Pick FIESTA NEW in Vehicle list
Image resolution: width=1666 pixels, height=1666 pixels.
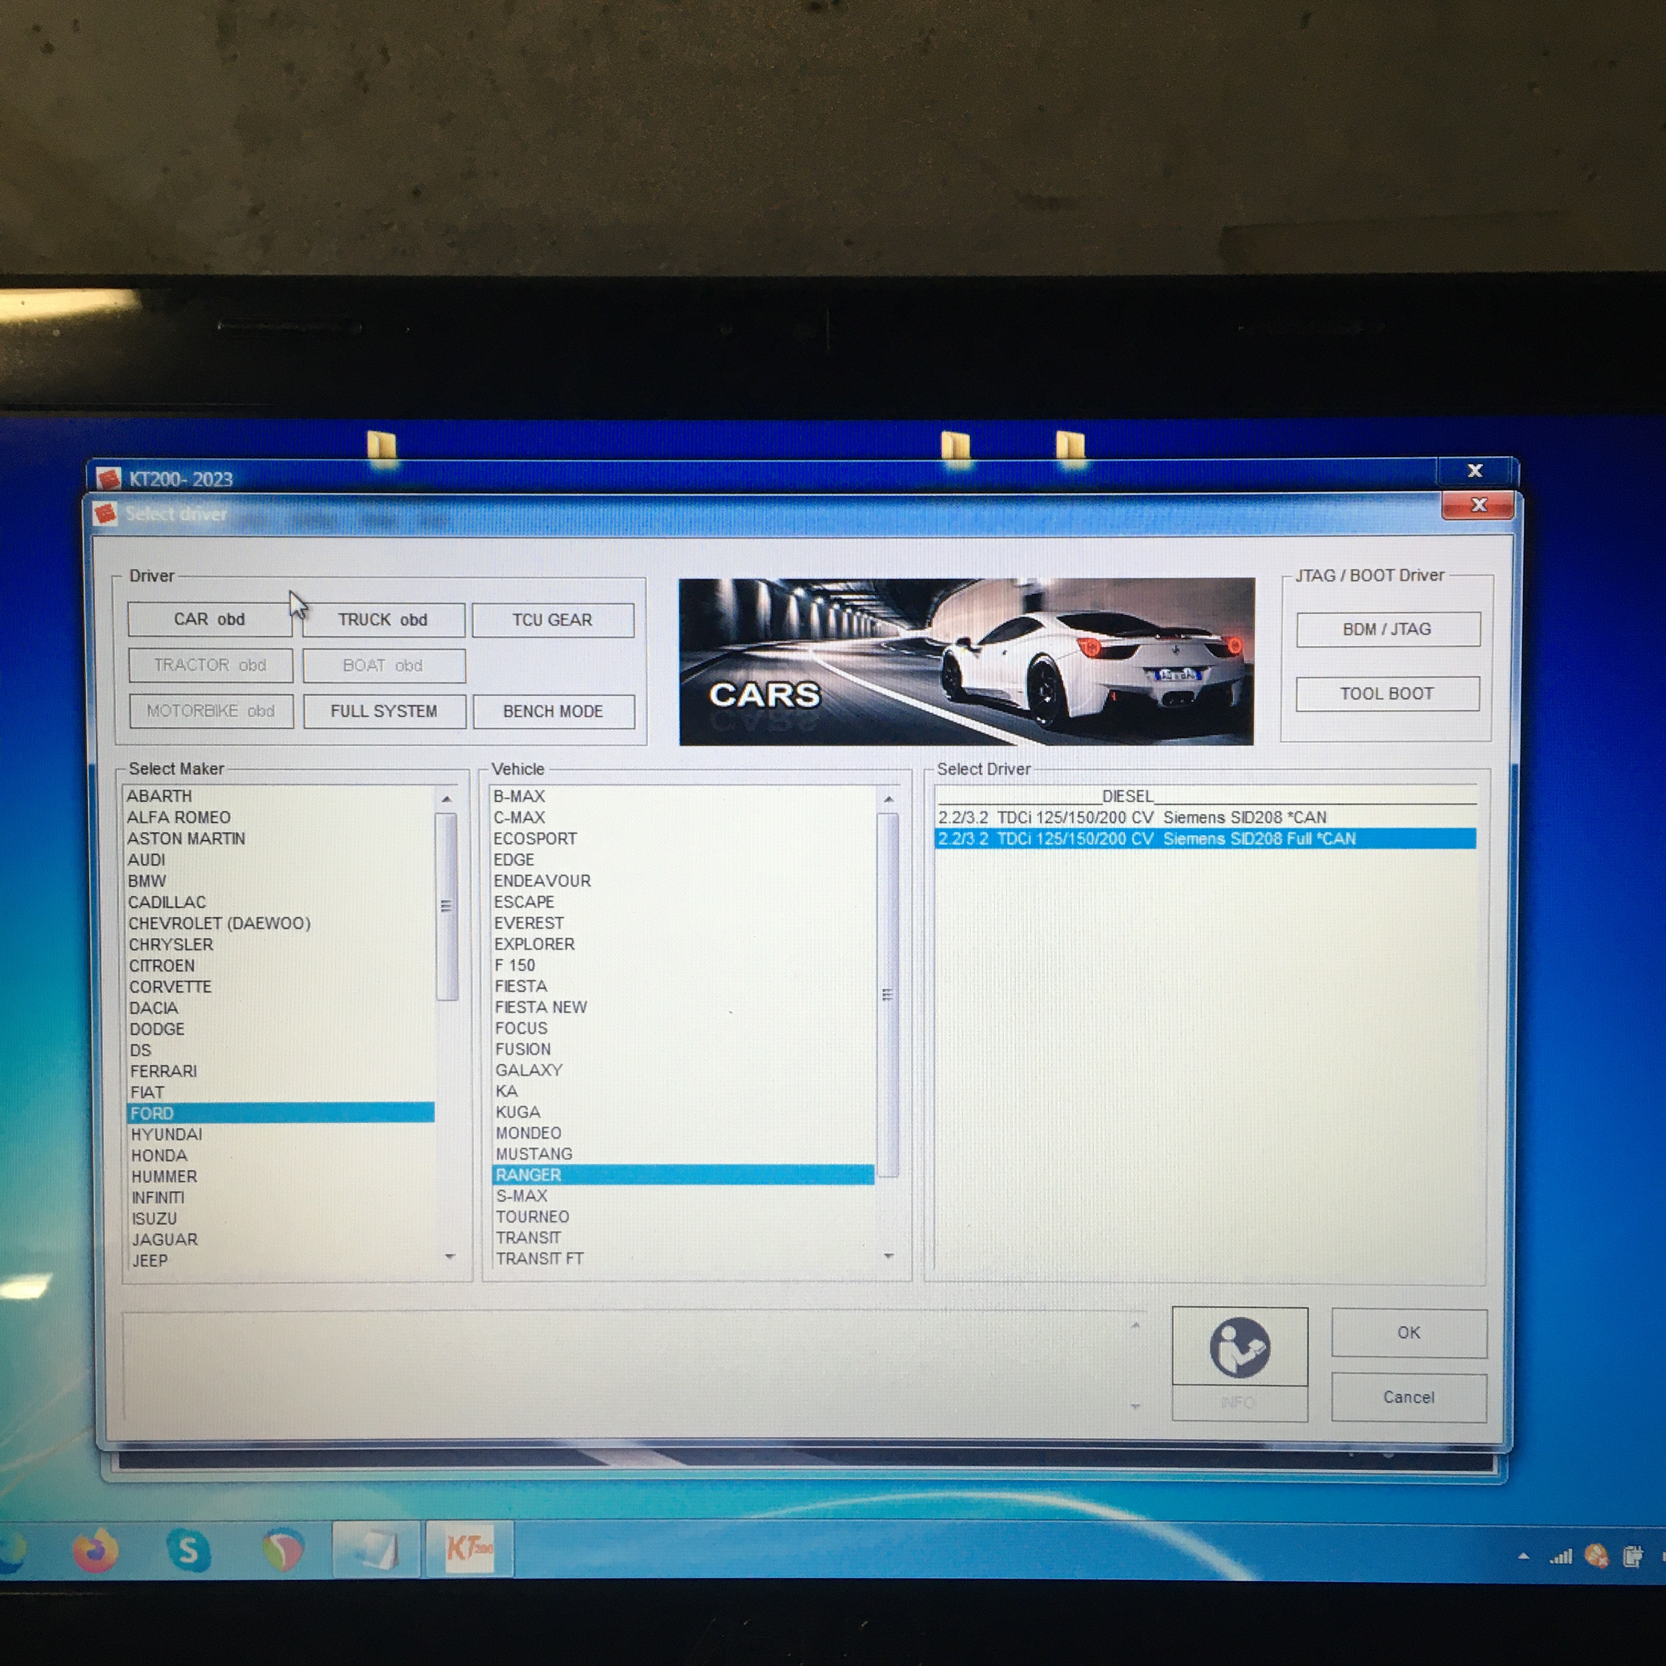[540, 1007]
